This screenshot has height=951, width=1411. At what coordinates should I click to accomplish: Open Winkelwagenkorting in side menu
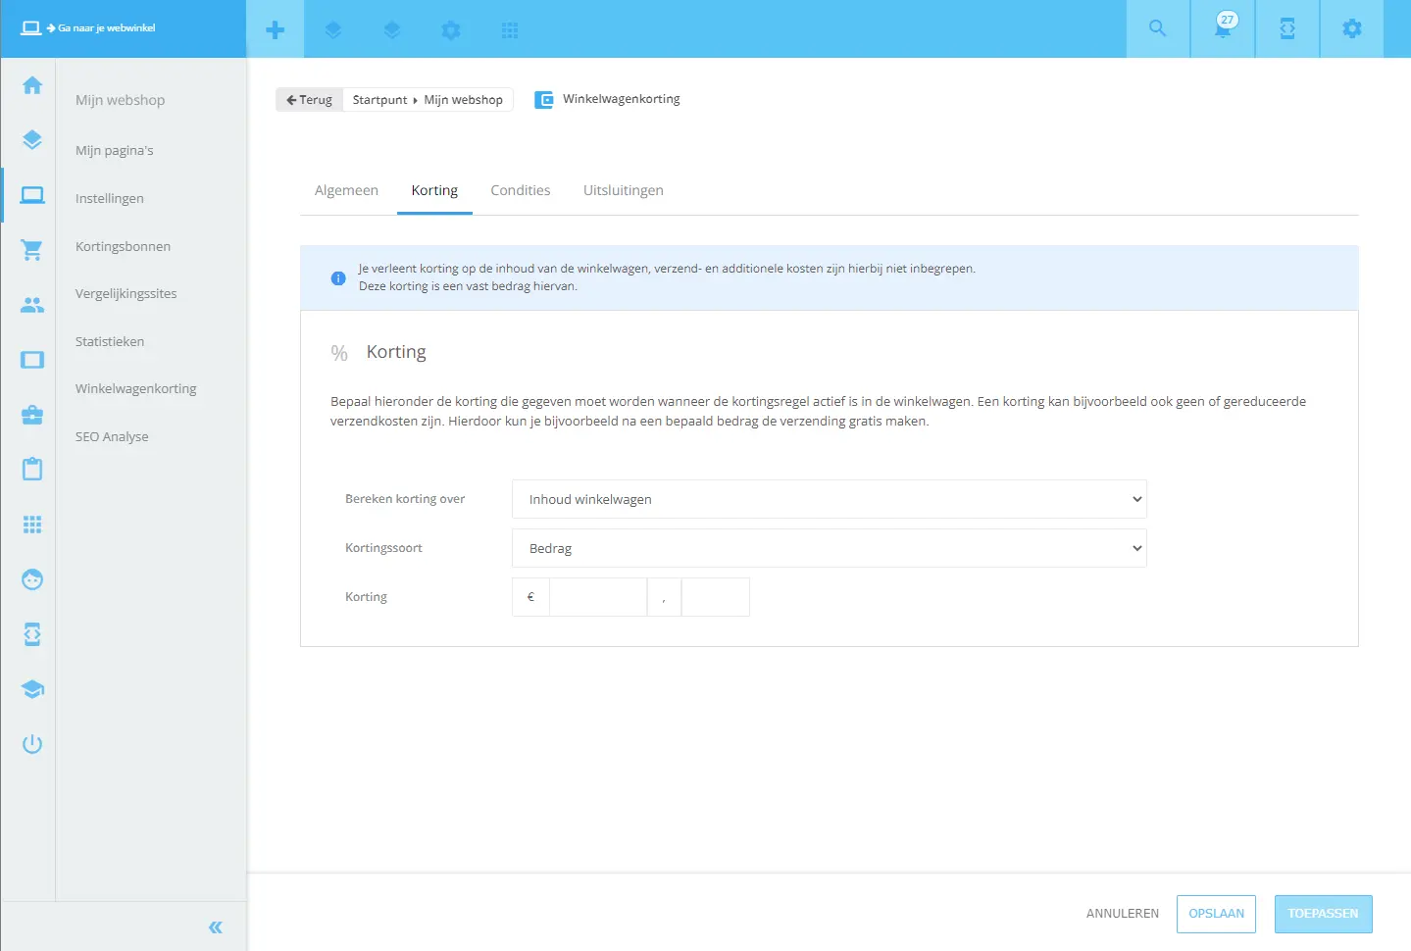(x=136, y=388)
